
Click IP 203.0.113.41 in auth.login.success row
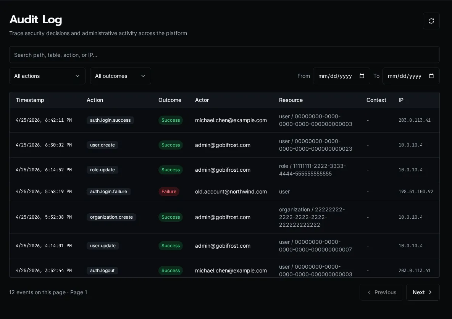click(414, 120)
